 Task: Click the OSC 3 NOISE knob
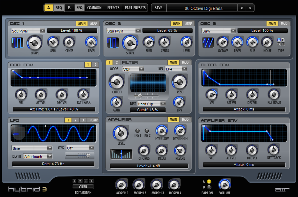coord(267,42)
